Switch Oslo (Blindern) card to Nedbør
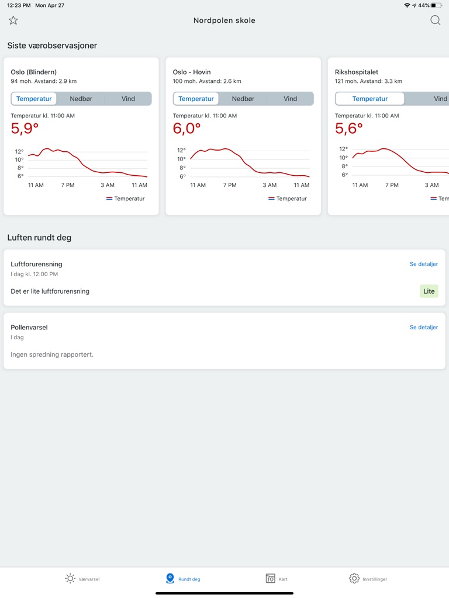449x598 pixels. [81, 99]
